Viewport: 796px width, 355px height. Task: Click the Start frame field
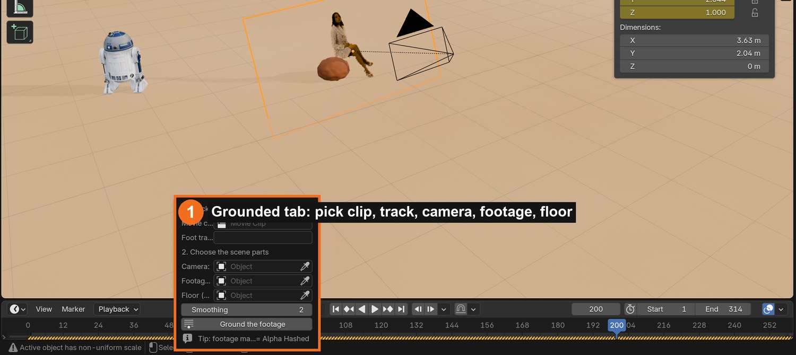666,309
